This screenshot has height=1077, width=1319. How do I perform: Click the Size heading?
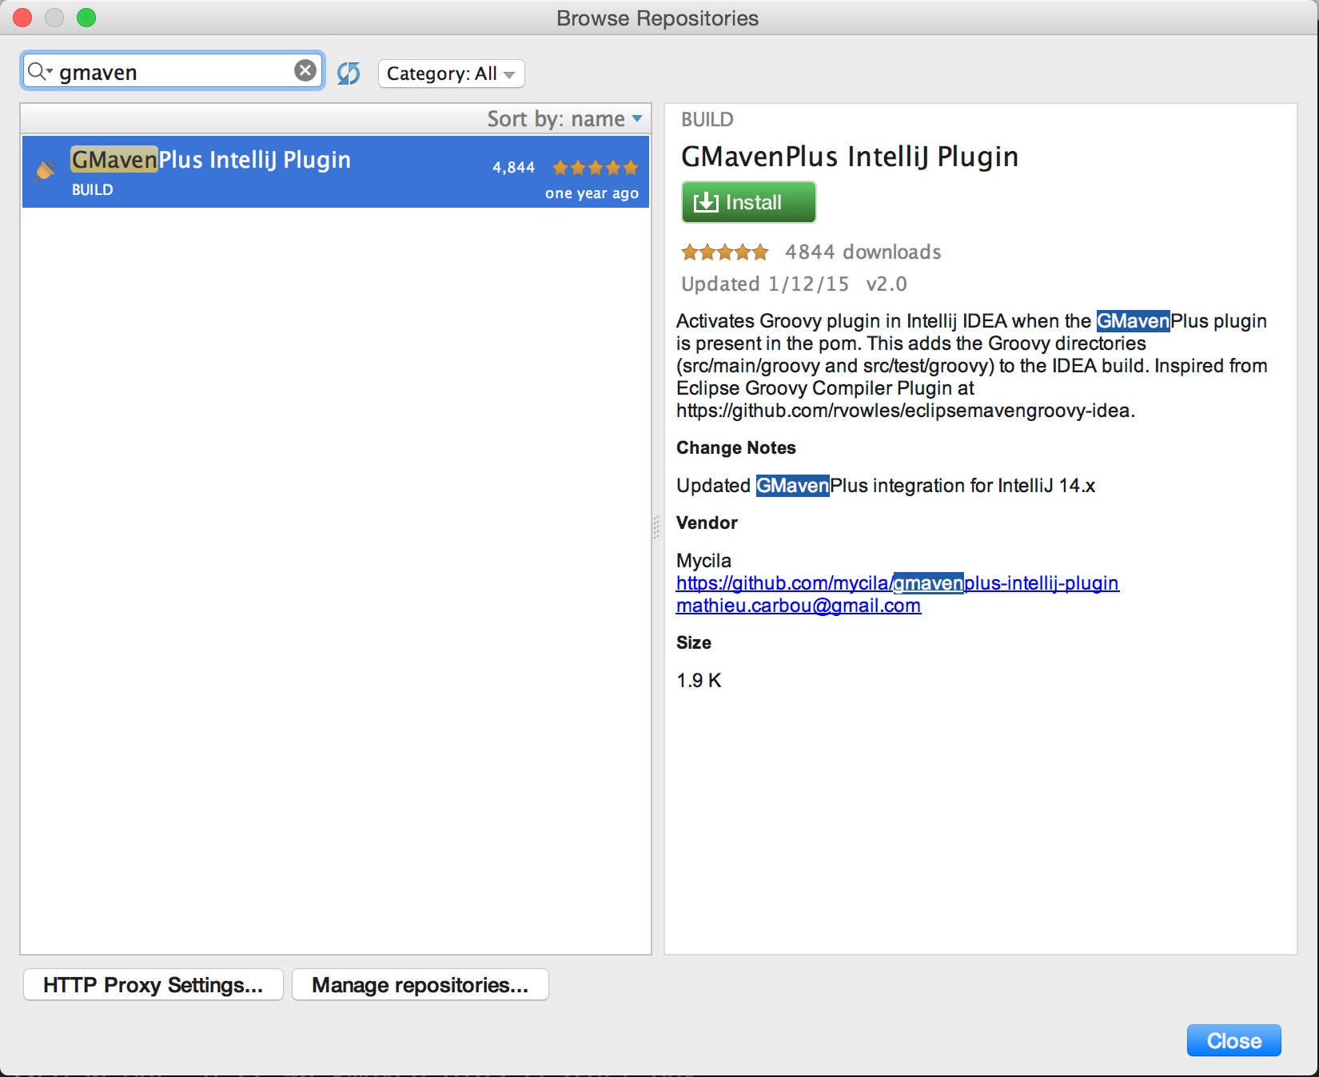pos(693,643)
